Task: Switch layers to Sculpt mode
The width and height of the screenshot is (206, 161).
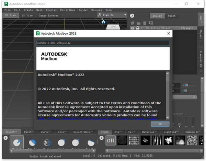Action: coord(157,16)
